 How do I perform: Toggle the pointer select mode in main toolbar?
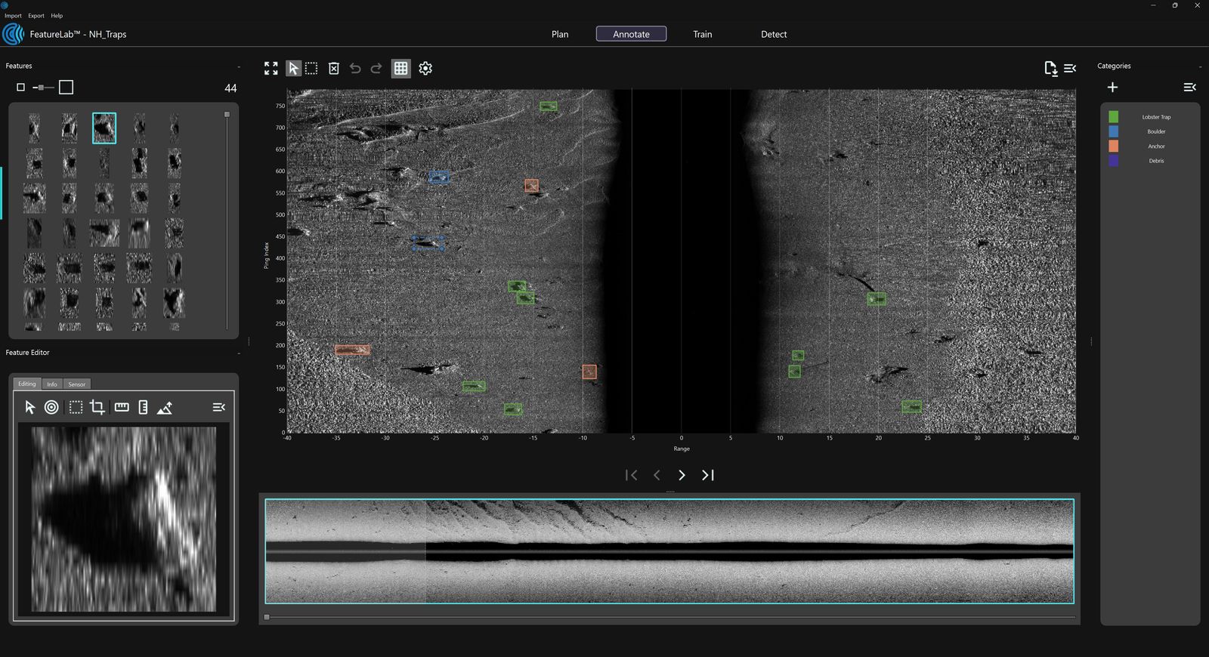(293, 69)
